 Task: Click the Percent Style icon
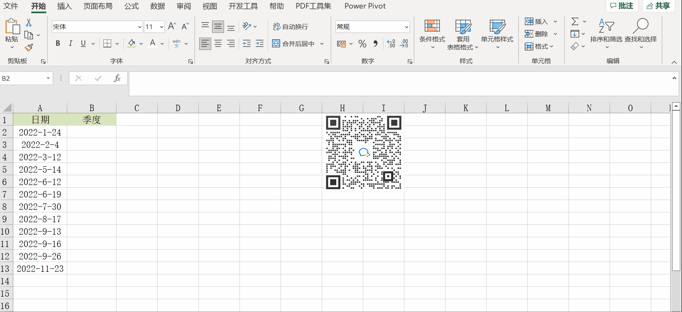pyautogui.click(x=362, y=44)
